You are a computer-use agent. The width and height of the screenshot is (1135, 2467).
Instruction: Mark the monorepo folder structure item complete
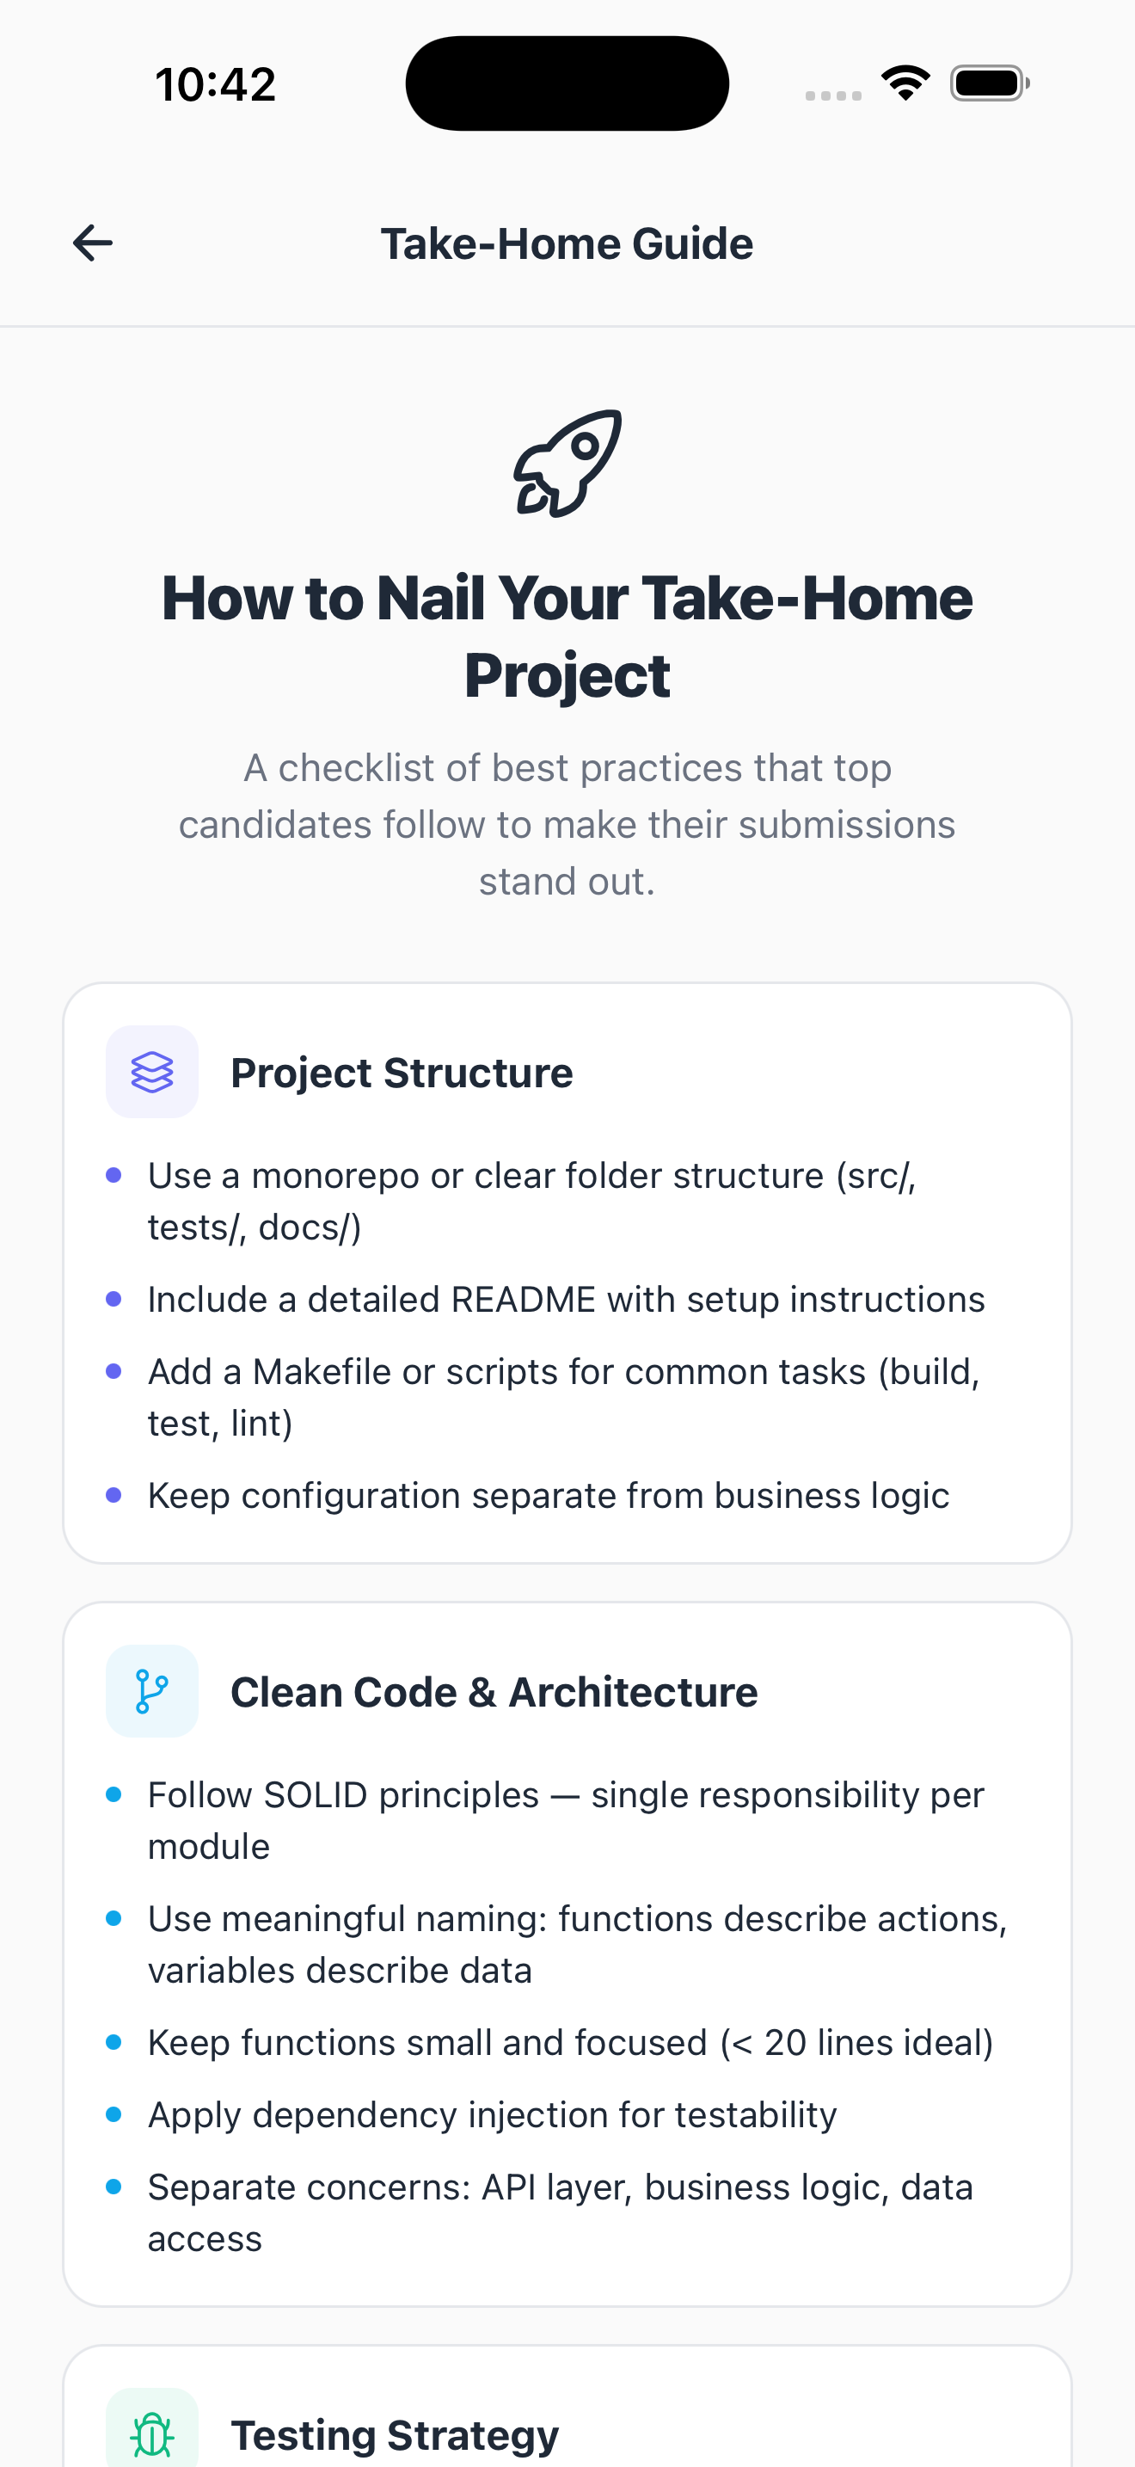tap(532, 1200)
